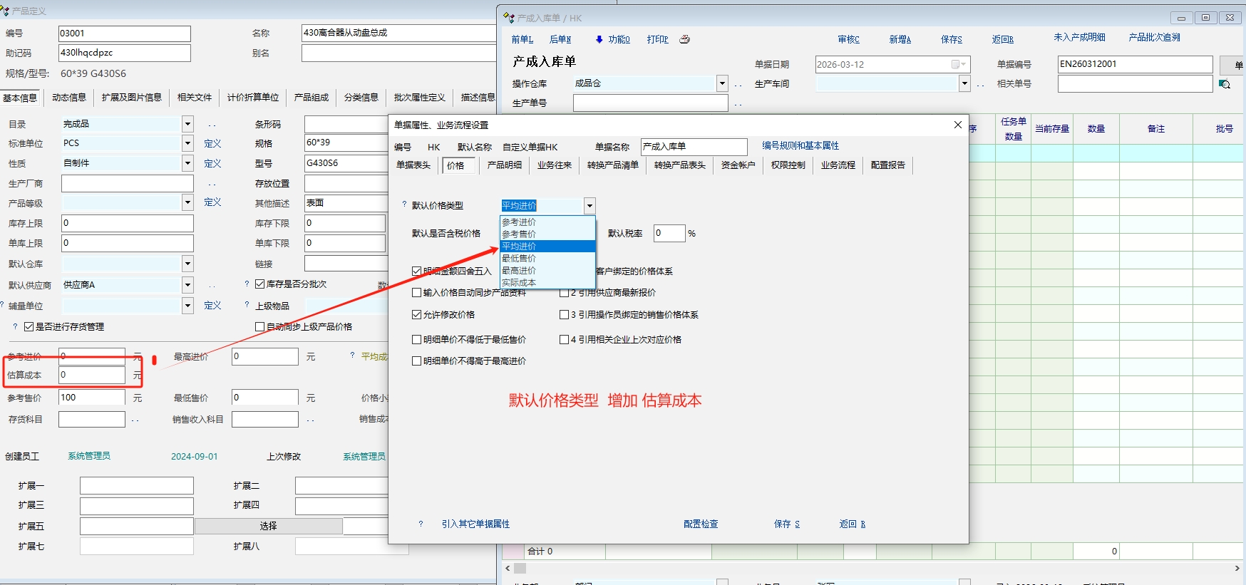Image resolution: width=1246 pixels, height=585 pixels.
Task: Check 3 引用操作员绑定的销售价格体系
Action: 565,314
